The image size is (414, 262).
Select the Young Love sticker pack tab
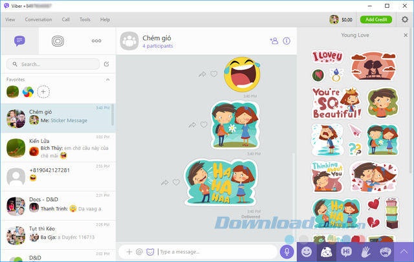click(x=326, y=252)
